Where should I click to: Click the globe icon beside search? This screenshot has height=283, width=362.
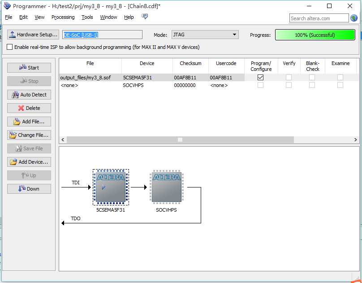click(354, 18)
